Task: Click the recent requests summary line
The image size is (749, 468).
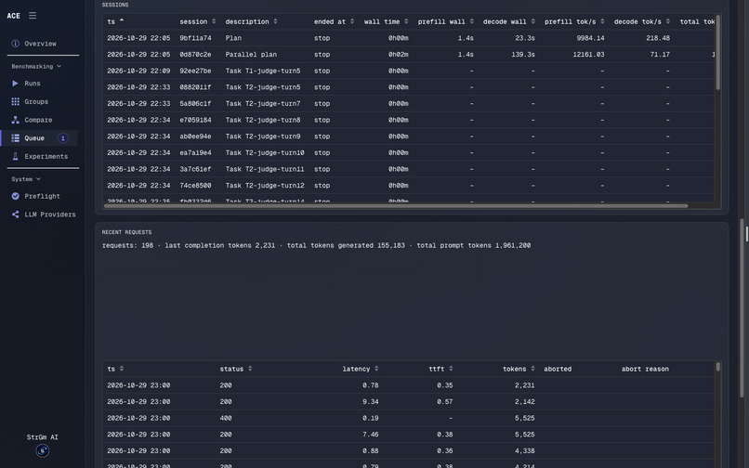Action: 316,245
